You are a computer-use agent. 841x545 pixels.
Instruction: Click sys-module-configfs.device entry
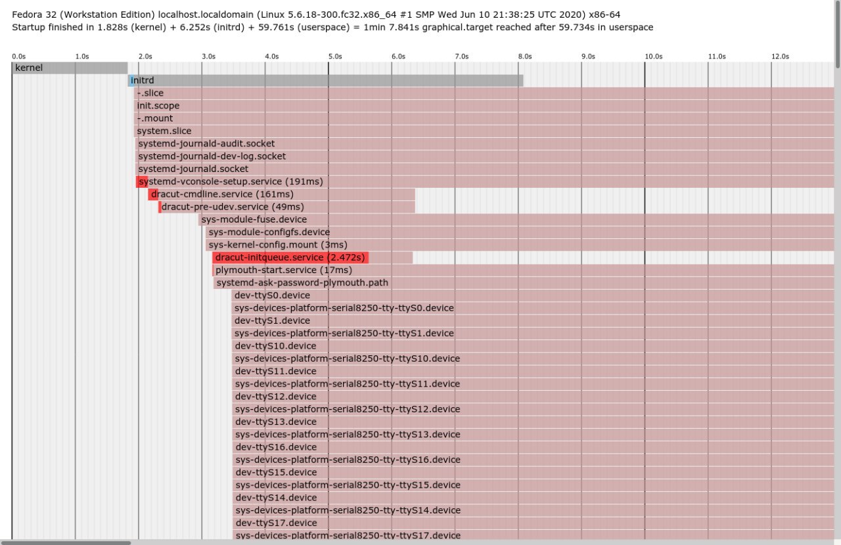click(x=520, y=232)
